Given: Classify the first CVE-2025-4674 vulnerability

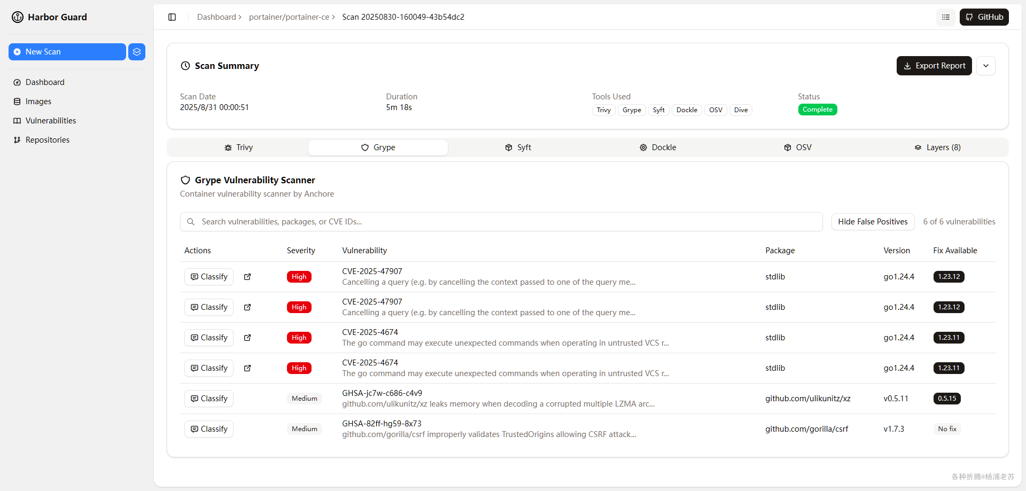Looking at the screenshot, I should pos(209,338).
